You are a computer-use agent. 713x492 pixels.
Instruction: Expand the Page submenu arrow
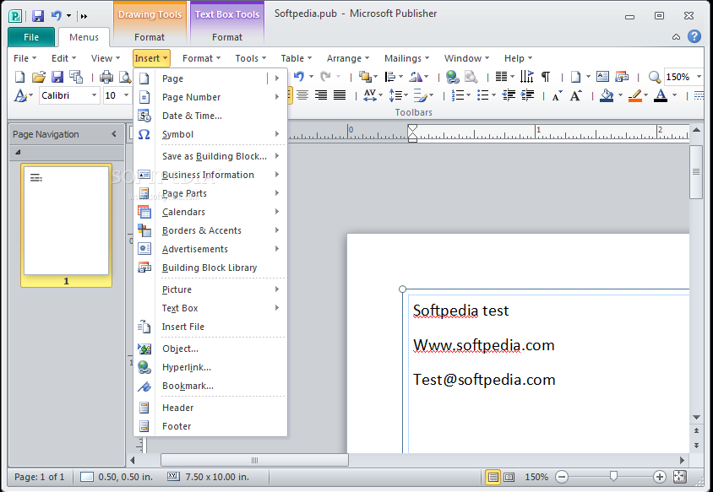(276, 78)
